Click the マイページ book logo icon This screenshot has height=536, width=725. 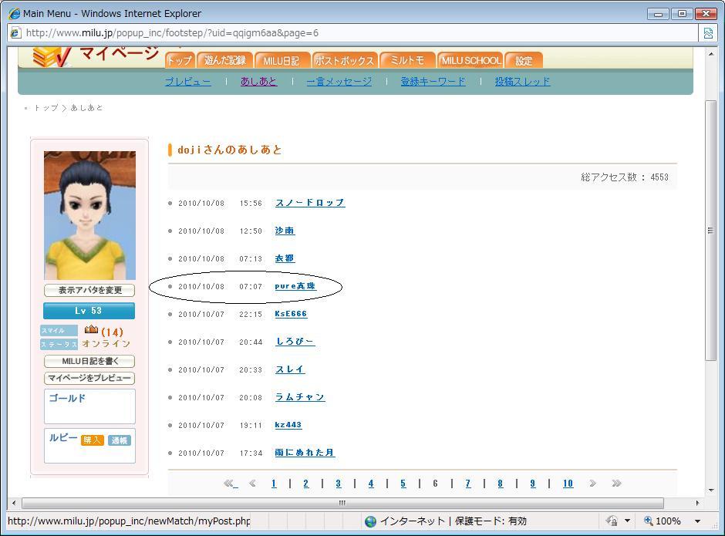pos(52,56)
